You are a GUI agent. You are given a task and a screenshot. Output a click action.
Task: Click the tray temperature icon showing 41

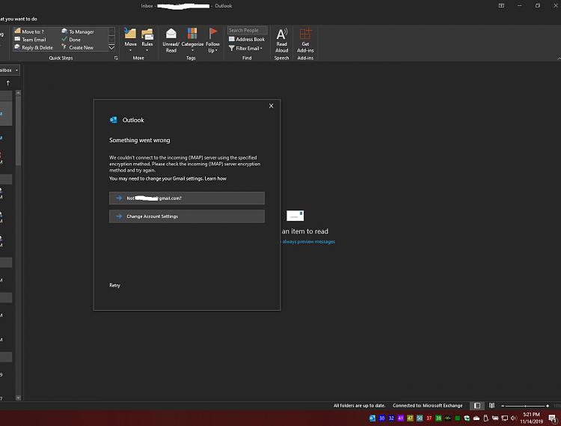click(x=400, y=418)
